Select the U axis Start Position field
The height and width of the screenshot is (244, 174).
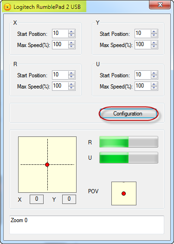147,75
